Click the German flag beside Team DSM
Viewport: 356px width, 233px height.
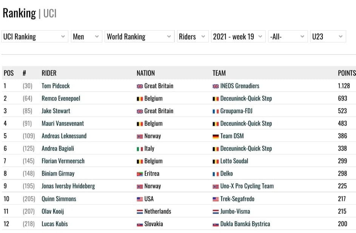click(x=216, y=136)
